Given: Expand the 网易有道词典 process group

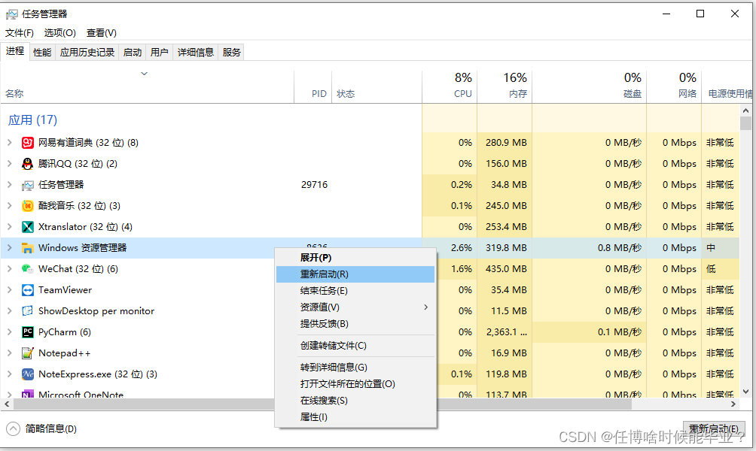Looking at the screenshot, I should pos(9,143).
